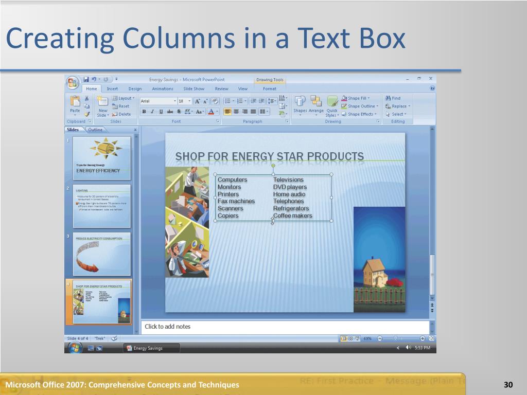The image size is (527, 395).
Task: Open the Line Spacing dropdown
Action: click(x=272, y=101)
